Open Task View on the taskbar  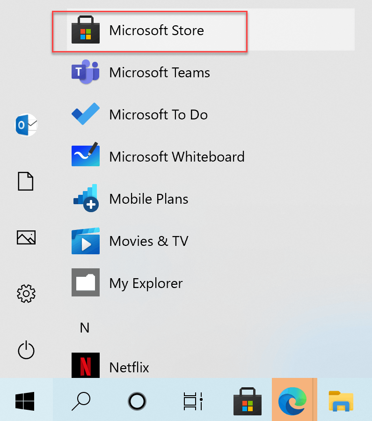pos(193,401)
